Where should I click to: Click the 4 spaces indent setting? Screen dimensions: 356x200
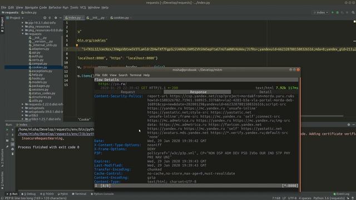click(305, 198)
